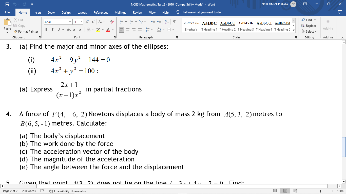346x194 pixels.
Task: Click the zoom slider handle
Action: 320,191
